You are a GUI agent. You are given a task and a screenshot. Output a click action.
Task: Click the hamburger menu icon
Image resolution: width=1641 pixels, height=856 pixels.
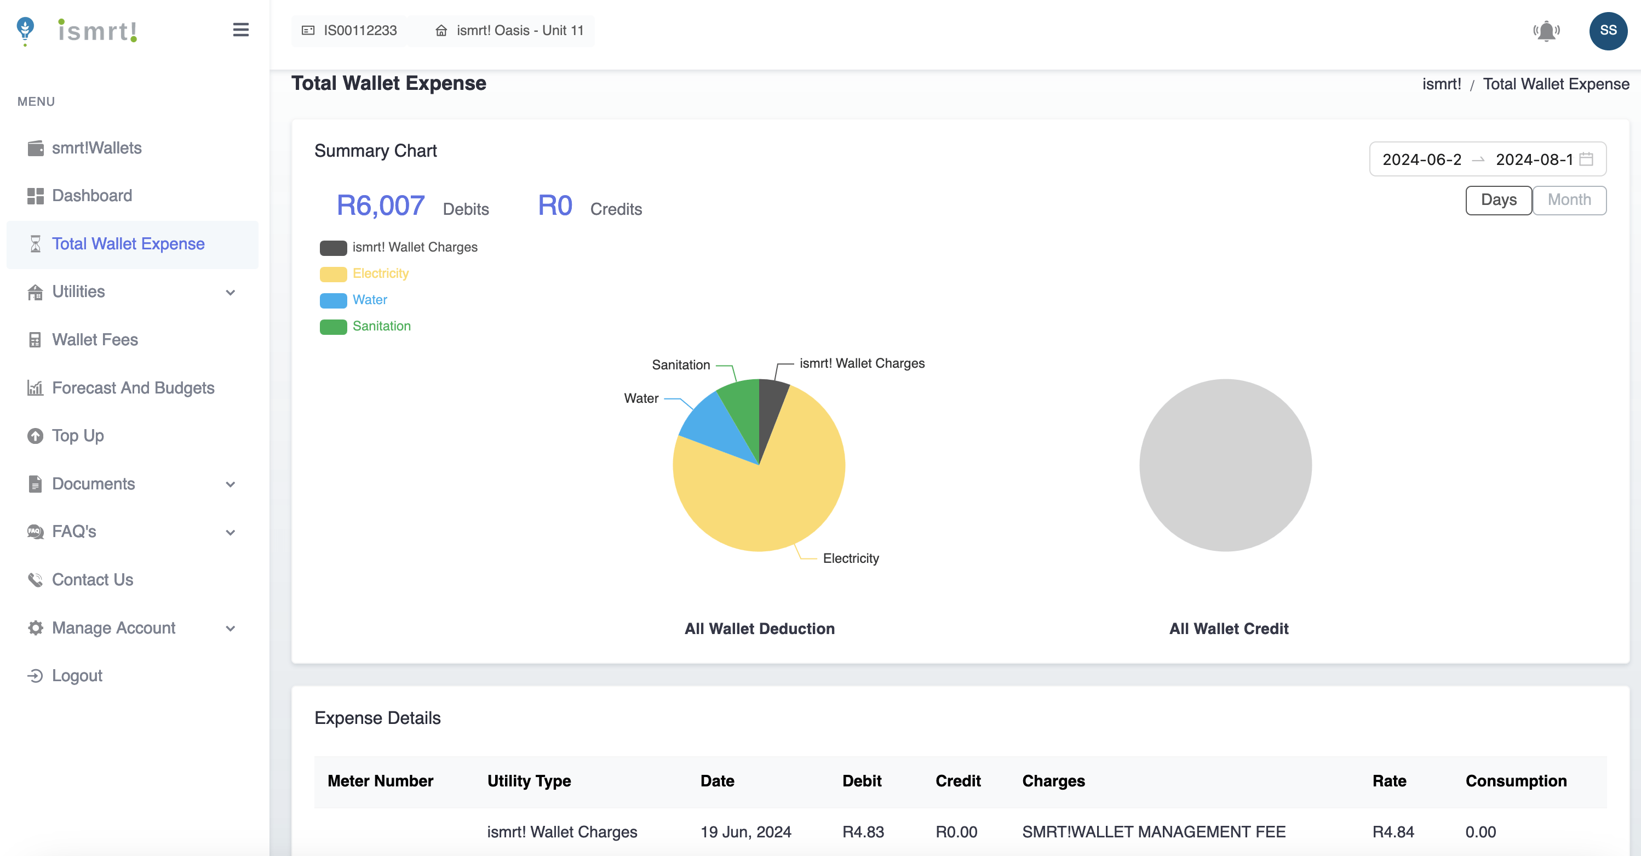point(240,30)
